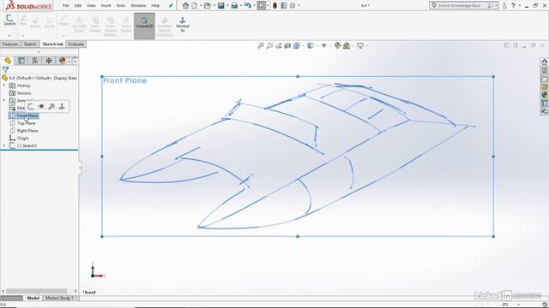Click in Search Knowledge Base field
The width and height of the screenshot is (549, 308).
pyautogui.click(x=459, y=6)
